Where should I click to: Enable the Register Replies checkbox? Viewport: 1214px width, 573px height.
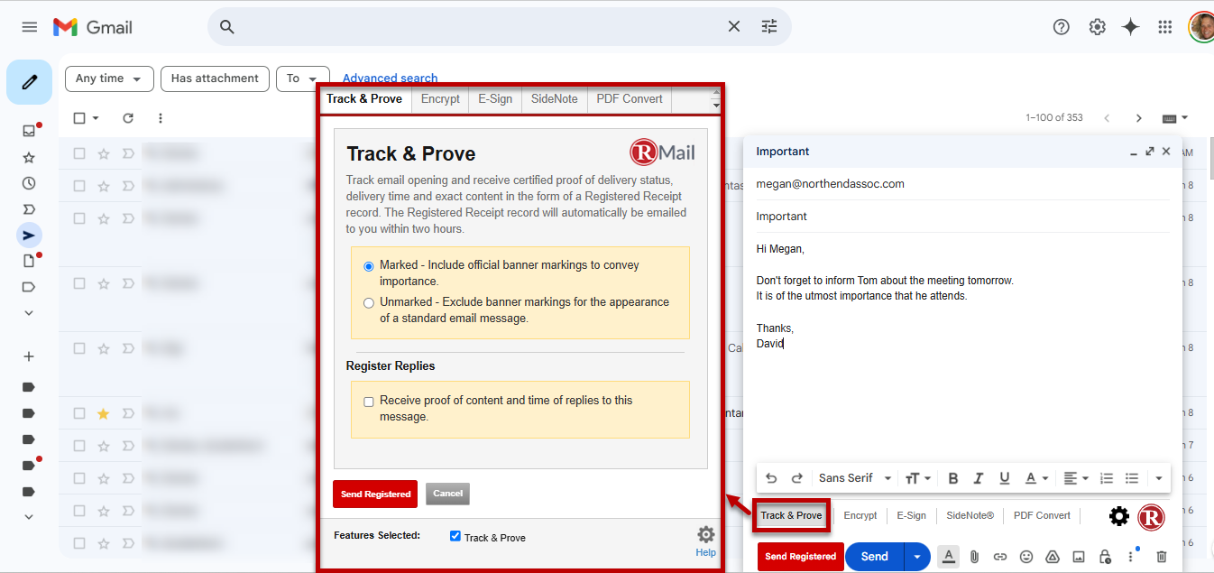pos(369,402)
